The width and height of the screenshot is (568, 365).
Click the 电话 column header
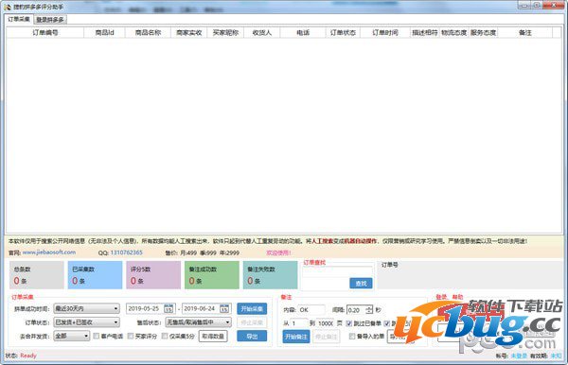click(303, 32)
